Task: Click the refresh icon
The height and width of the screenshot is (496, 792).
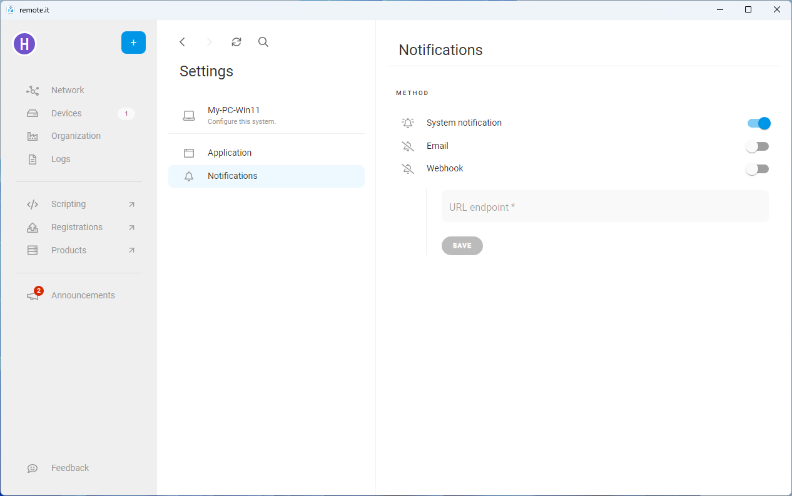Action: [x=236, y=42]
